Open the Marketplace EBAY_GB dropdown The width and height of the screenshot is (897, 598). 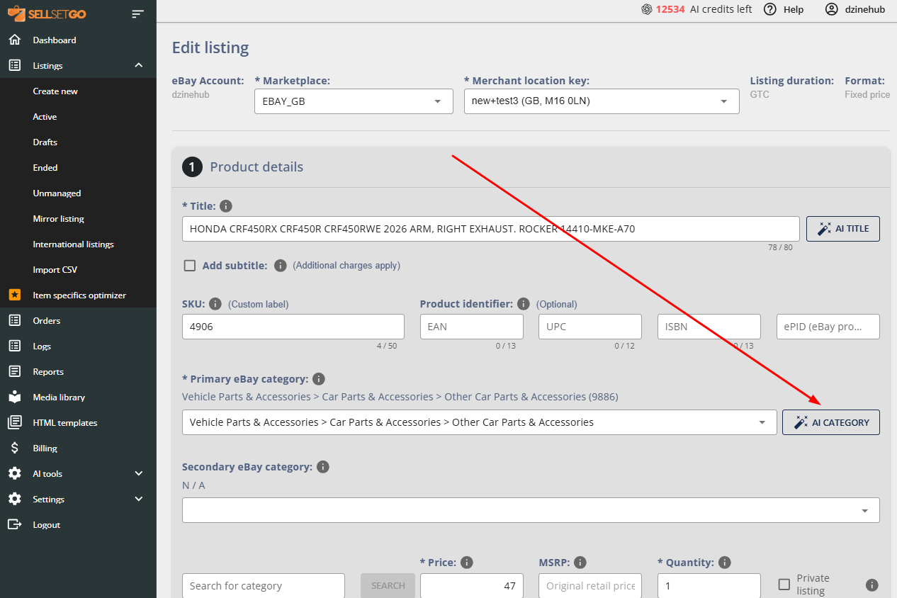click(x=353, y=101)
